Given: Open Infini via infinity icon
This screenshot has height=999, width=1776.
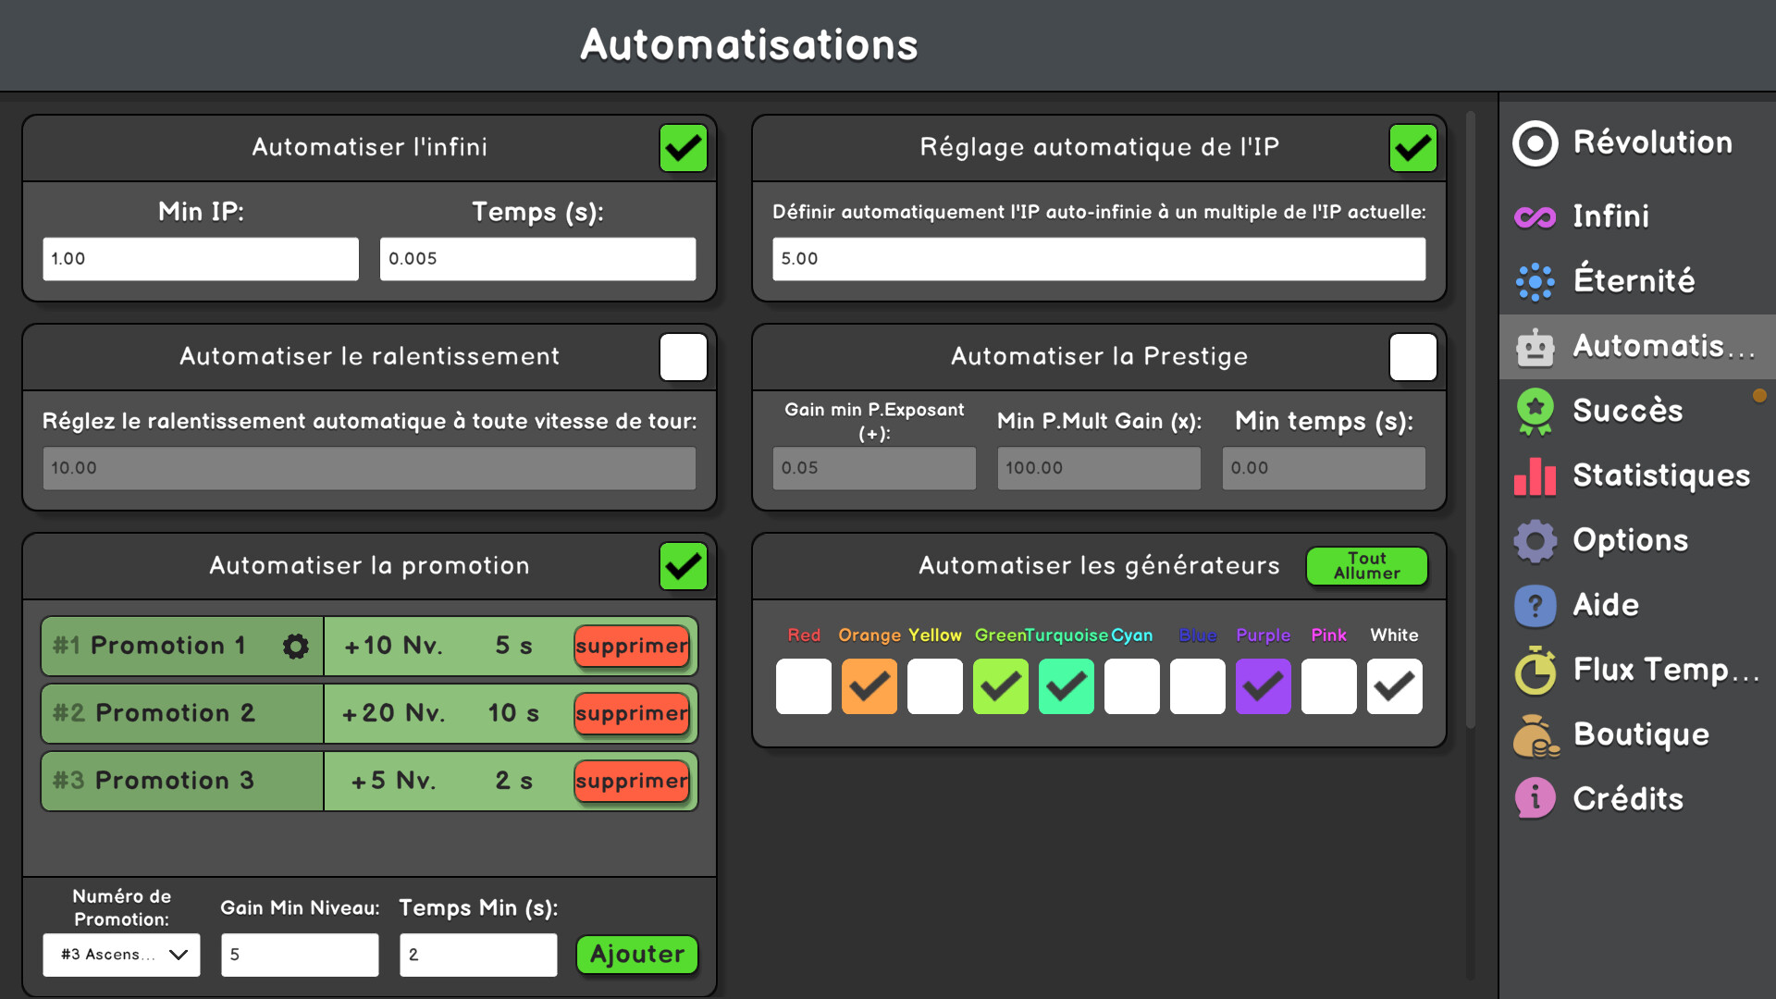Looking at the screenshot, I should (x=1535, y=216).
